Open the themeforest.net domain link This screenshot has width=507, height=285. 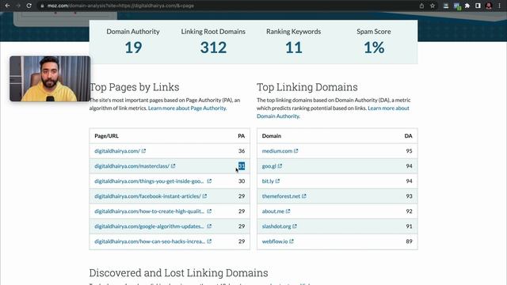tap(281, 196)
